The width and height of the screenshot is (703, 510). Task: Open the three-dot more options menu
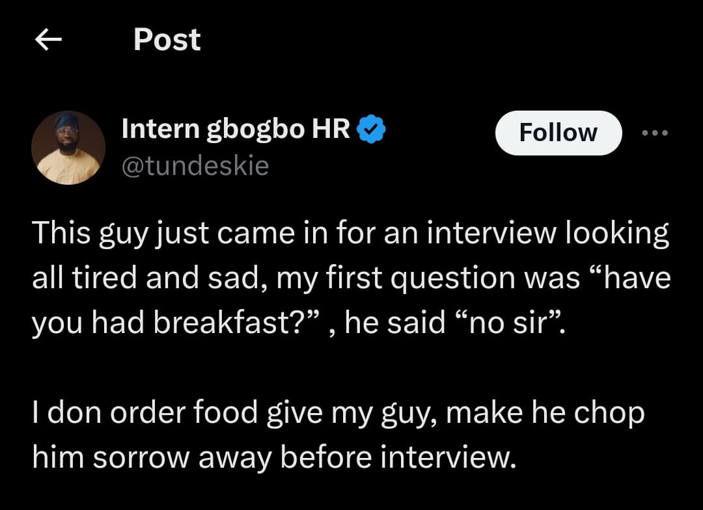pos(654,133)
